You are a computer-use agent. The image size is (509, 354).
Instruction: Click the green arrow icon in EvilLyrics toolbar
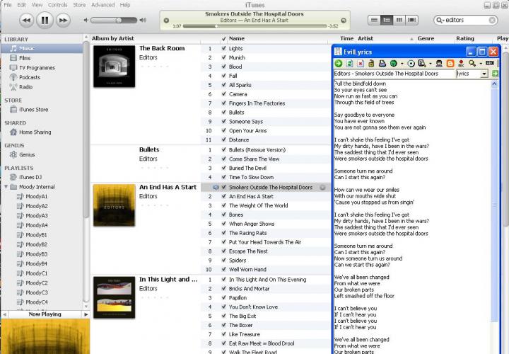(x=338, y=64)
